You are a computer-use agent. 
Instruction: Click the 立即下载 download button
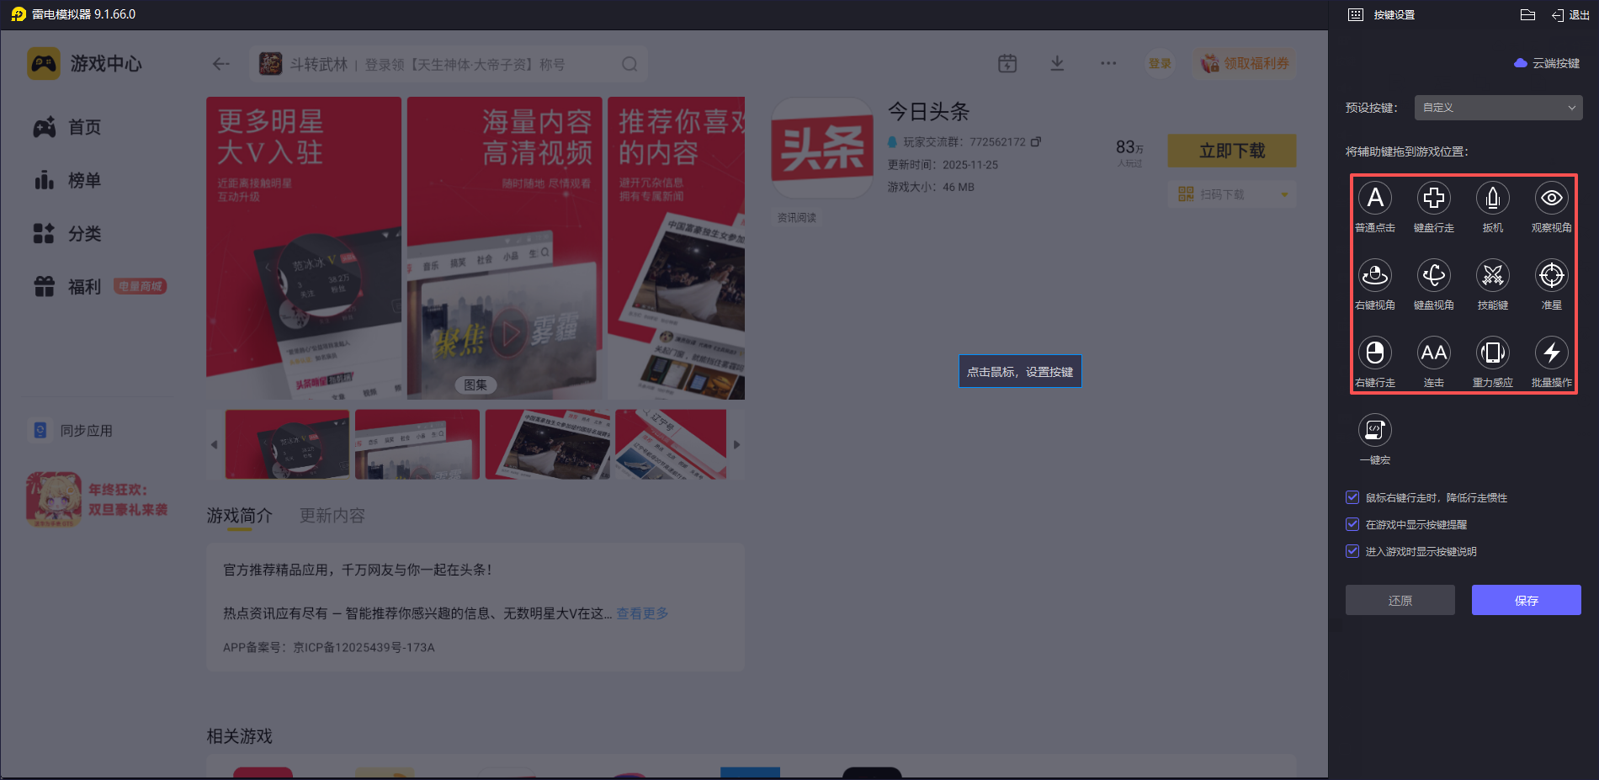pos(1232,151)
